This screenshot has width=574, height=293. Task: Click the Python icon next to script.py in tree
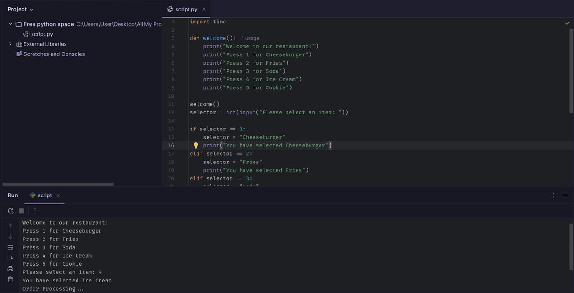pos(27,34)
